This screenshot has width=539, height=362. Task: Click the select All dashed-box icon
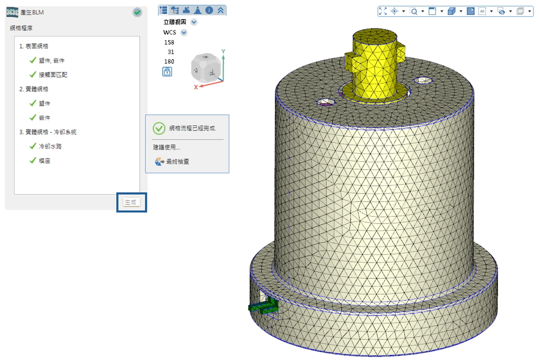click(482, 11)
